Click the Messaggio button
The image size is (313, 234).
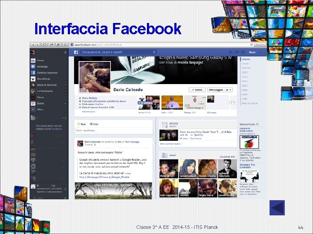216,90
